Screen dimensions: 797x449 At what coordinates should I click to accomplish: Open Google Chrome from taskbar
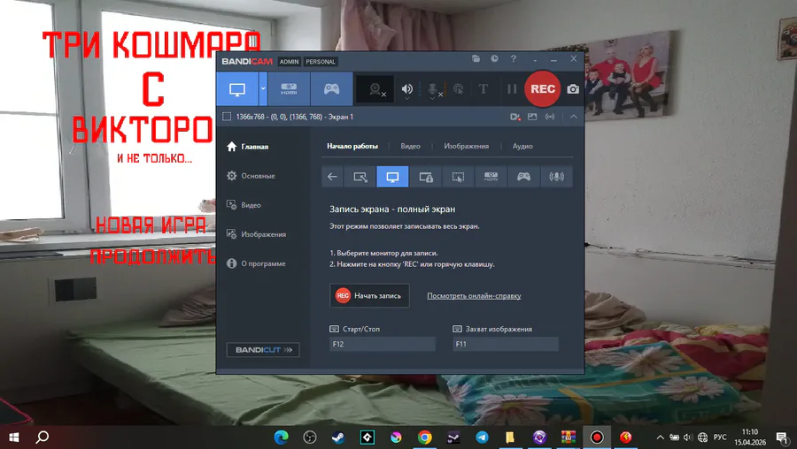point(425,437)
